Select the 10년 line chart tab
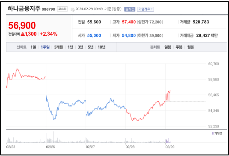Viewport: 229px width, 156px height. tap(101, 47)
